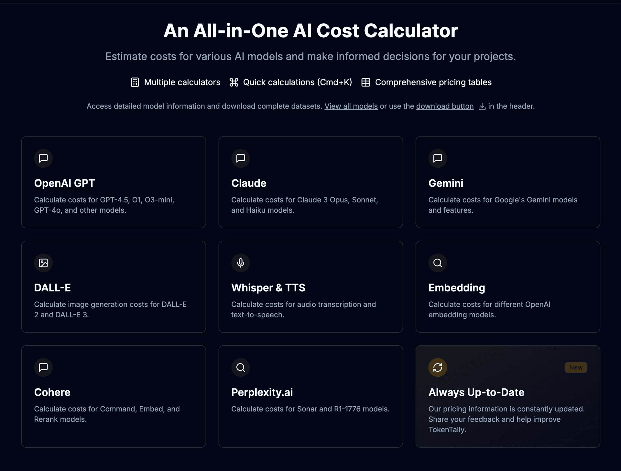Click the chat bubble icon on Cohere card
This screenshot has width=621, height=471.
pyautogui.click(x=43, y=367)
